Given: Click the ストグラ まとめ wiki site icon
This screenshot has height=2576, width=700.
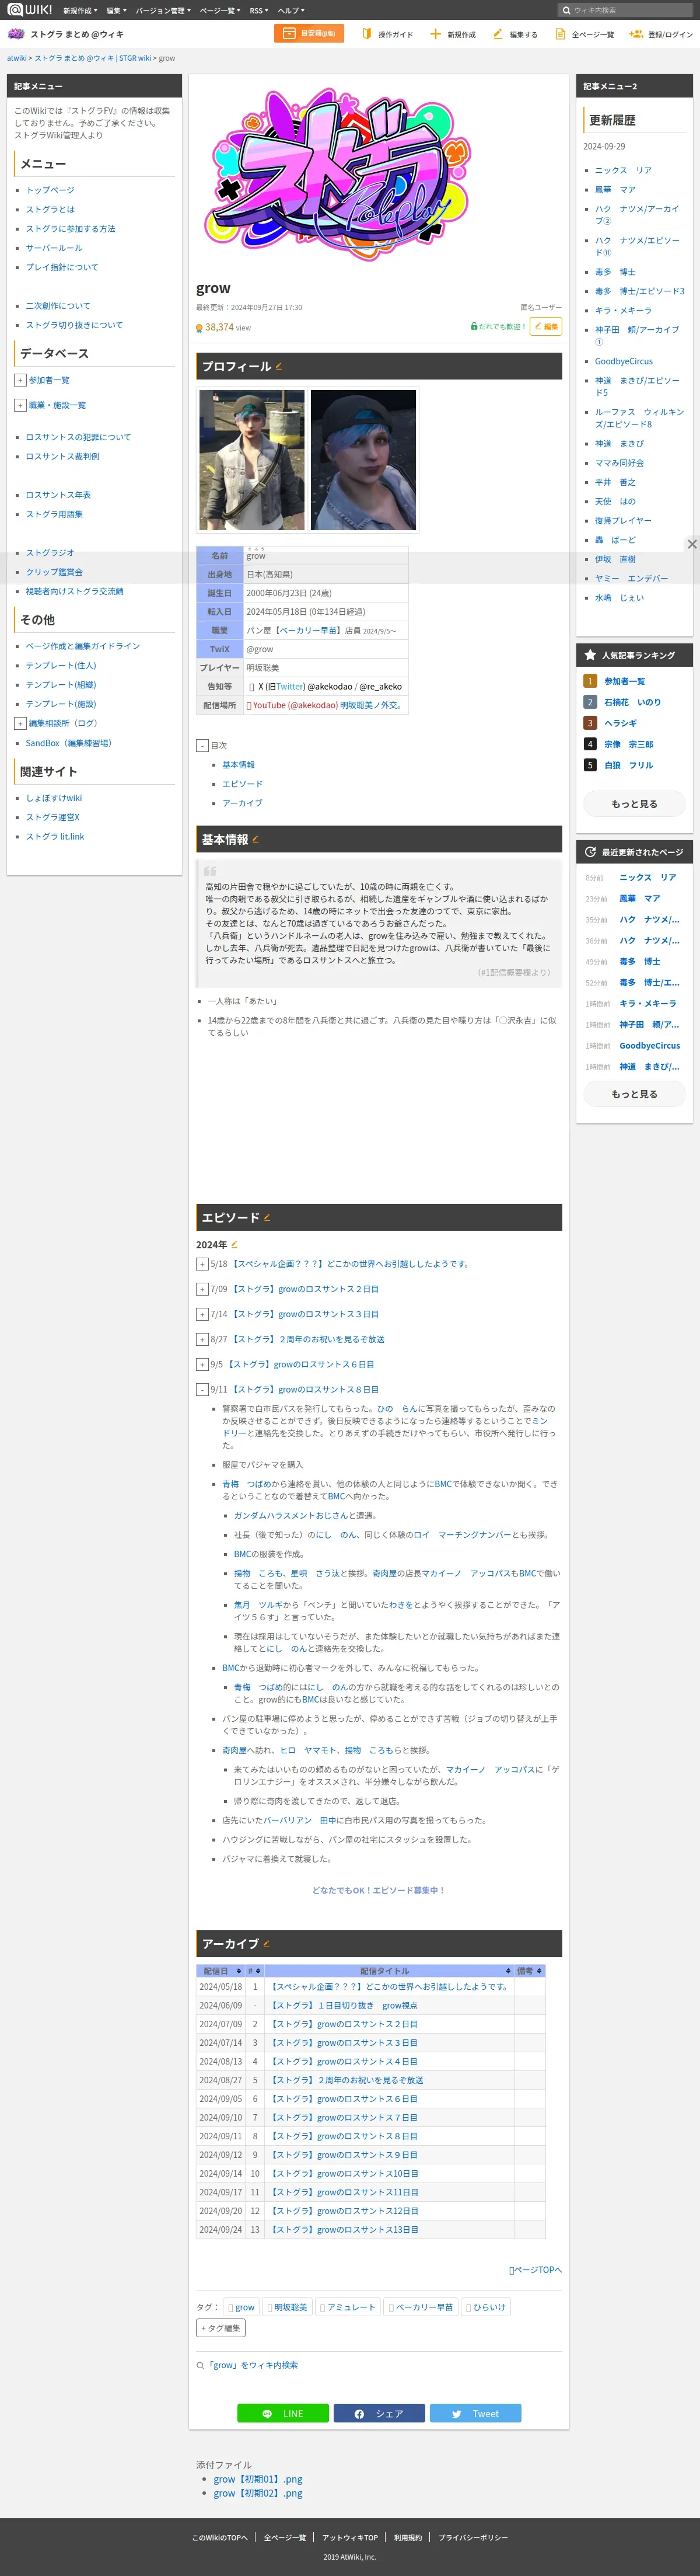Looking at the screenshot, I should pos(16,34).
